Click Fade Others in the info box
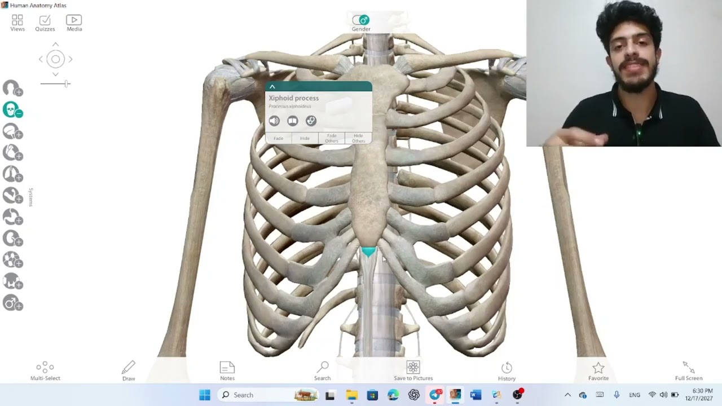The image size is (722, 406). [x=332, y=138]
